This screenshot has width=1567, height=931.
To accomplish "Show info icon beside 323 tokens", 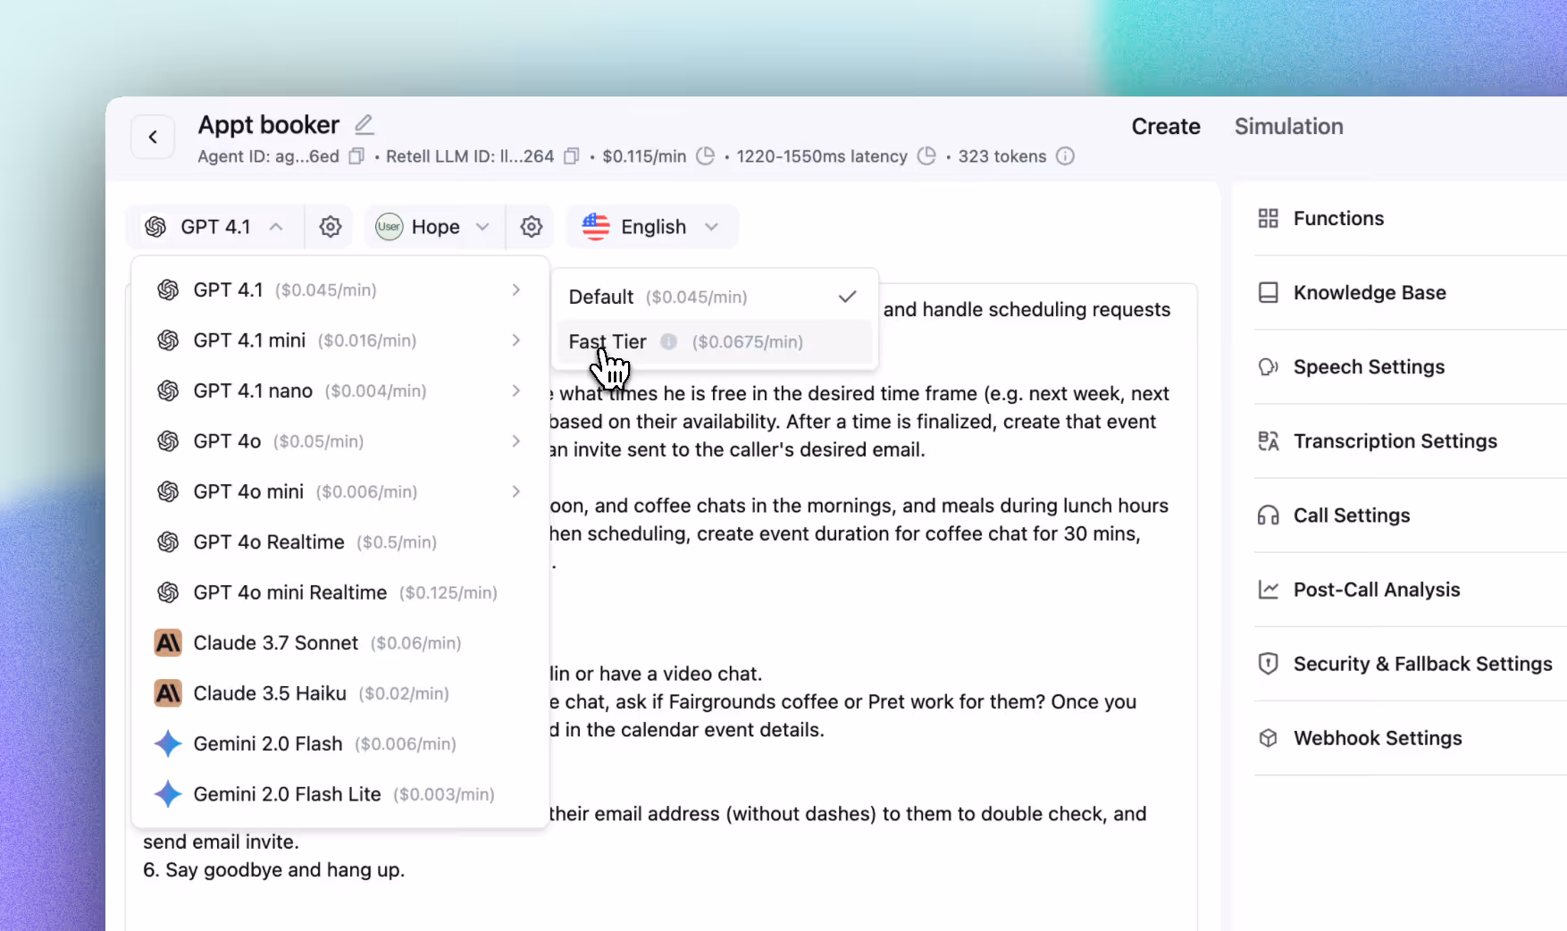I will point(1065,156).
